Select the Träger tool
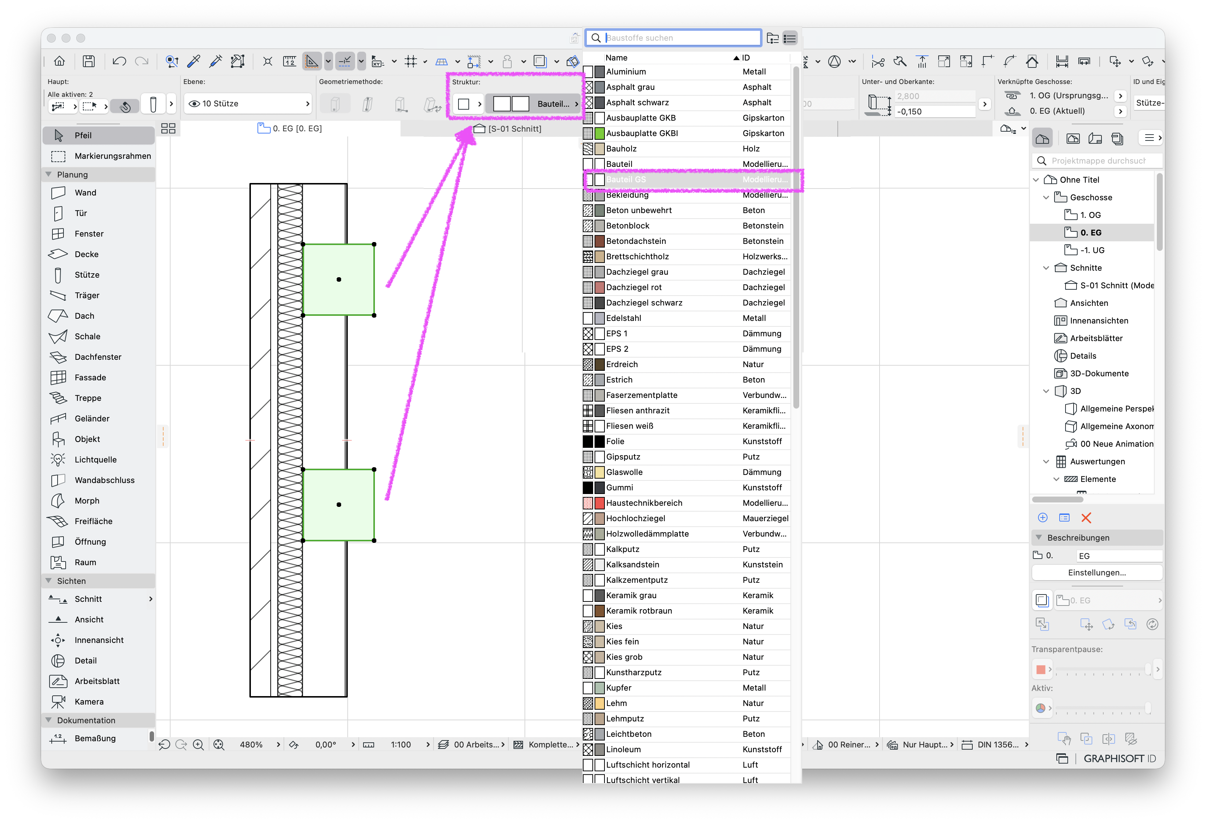The image size is (1206, 823). point(99,295)
